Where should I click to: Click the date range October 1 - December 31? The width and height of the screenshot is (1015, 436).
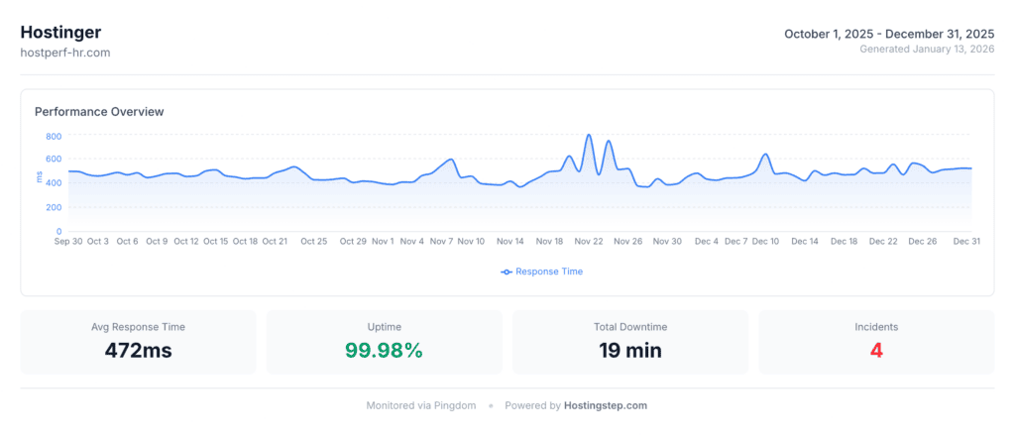(889, 34)
